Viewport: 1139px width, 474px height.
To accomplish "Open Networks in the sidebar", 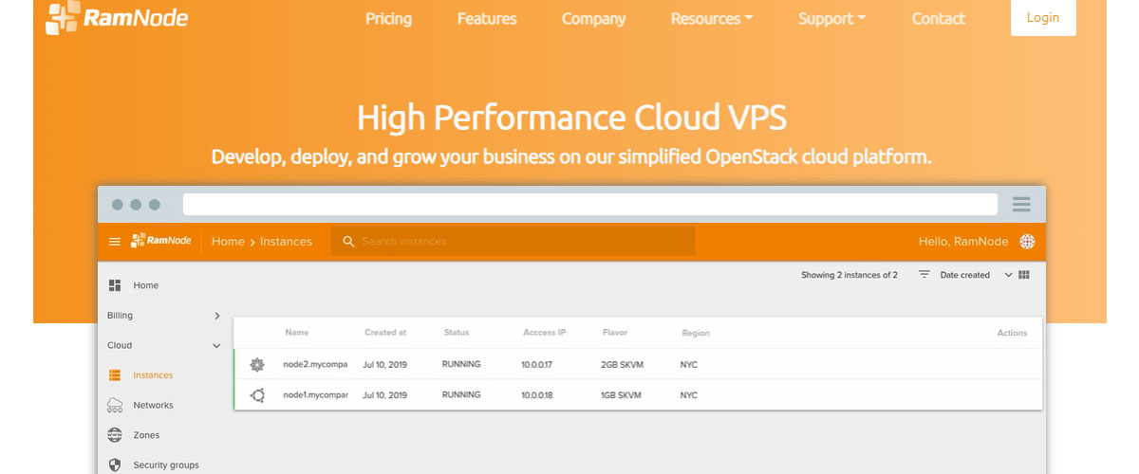I will (153, 405).
